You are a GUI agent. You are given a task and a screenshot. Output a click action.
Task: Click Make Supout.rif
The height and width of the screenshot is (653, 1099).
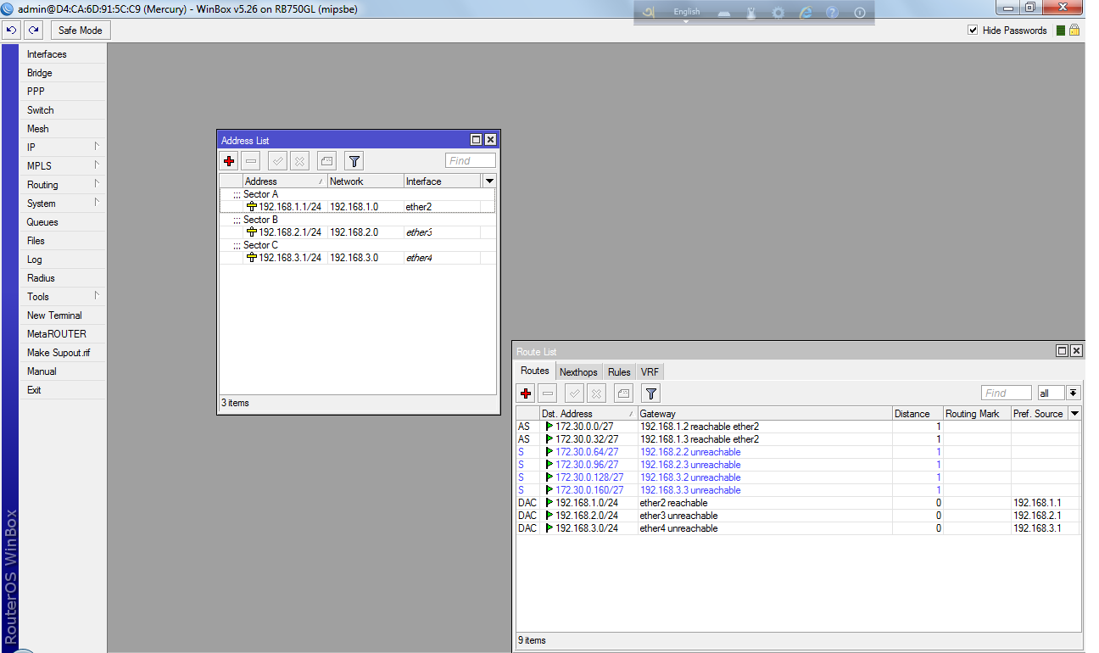tap(64, 353)
